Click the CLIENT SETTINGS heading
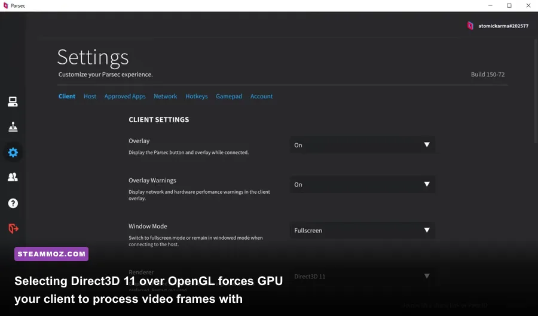The width and height of the screenshot is (538, 316). click(159, 119)
